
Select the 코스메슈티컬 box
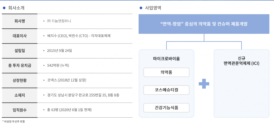point(166,90)
